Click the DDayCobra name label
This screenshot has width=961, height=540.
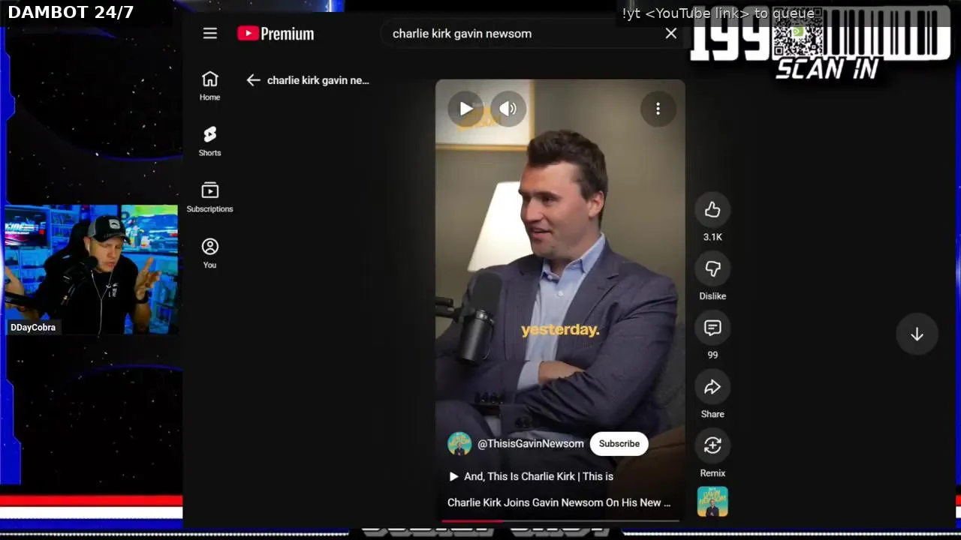click(33, 327)
